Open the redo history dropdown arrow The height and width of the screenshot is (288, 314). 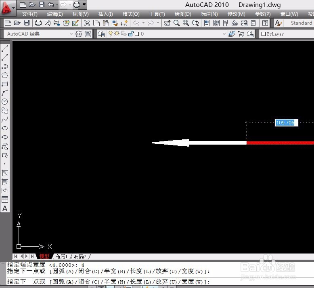(70, 4)
